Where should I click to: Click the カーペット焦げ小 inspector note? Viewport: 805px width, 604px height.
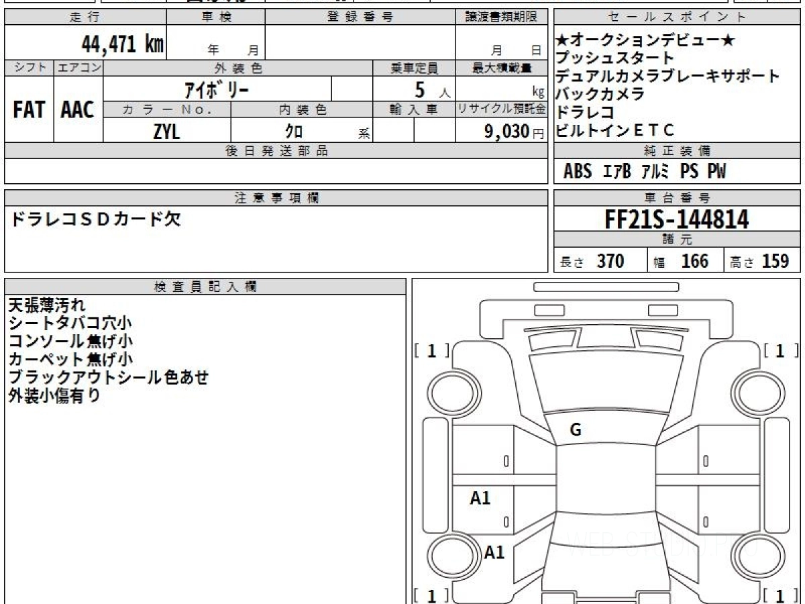70,359
